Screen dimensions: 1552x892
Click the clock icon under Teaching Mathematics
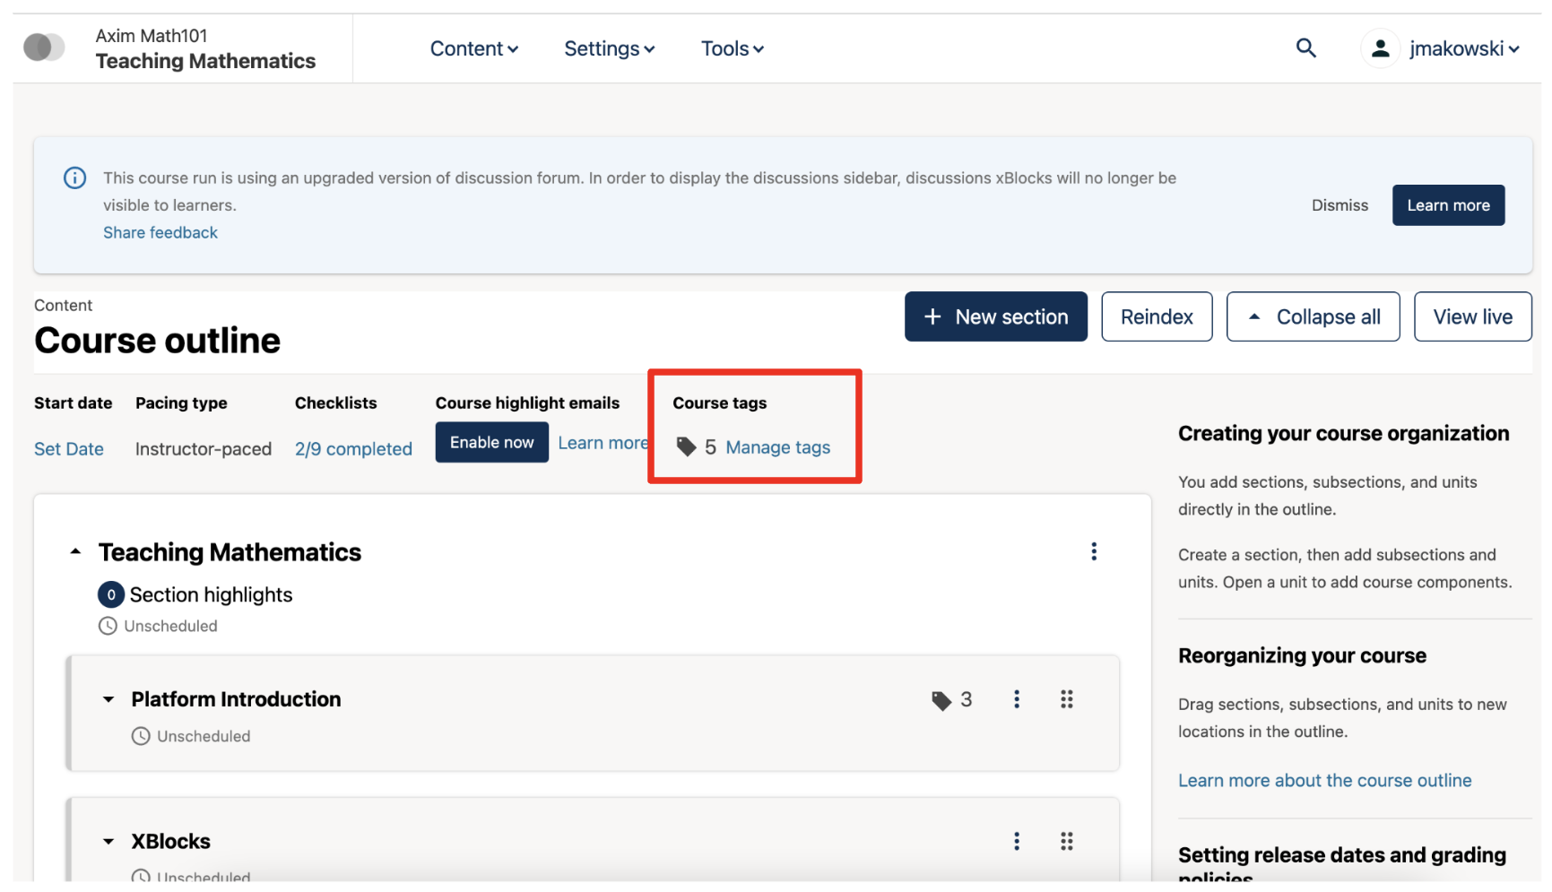[x=108, y=625]
